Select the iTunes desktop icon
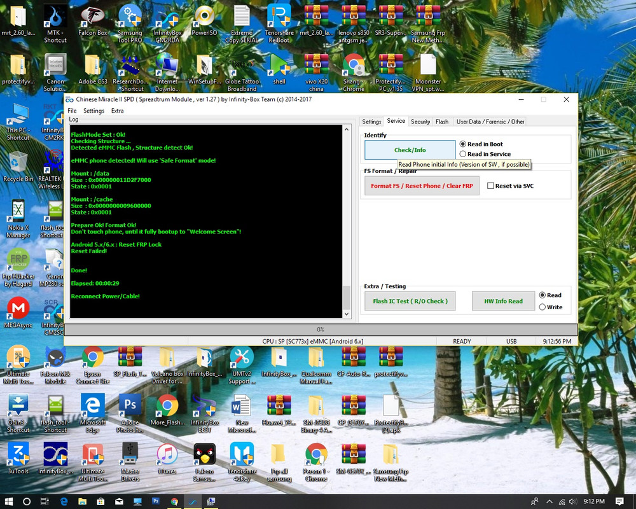The width and height of the screenshot is (636, 509). pos(167,459)
